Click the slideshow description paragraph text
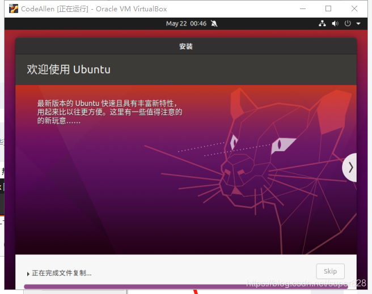Viewport: 372px width, 294px height. 109,112
